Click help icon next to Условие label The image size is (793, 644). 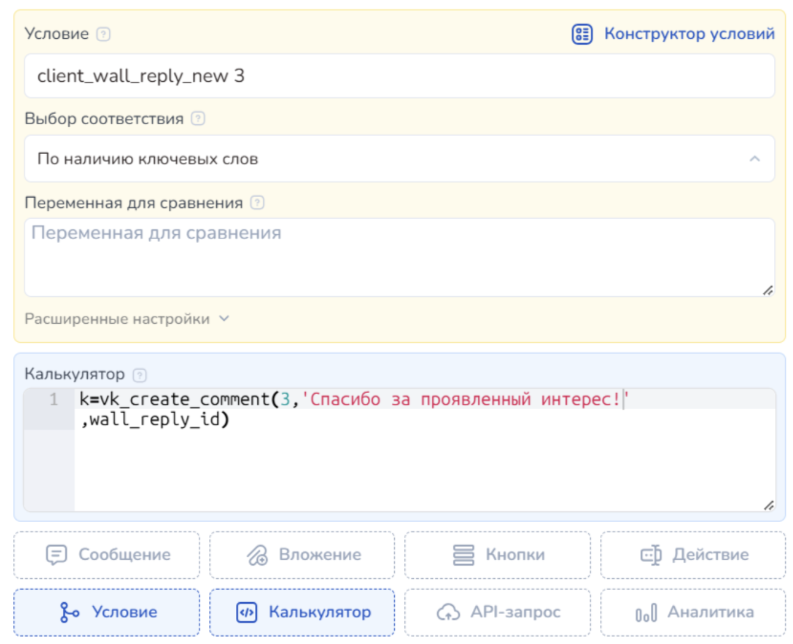103,34
